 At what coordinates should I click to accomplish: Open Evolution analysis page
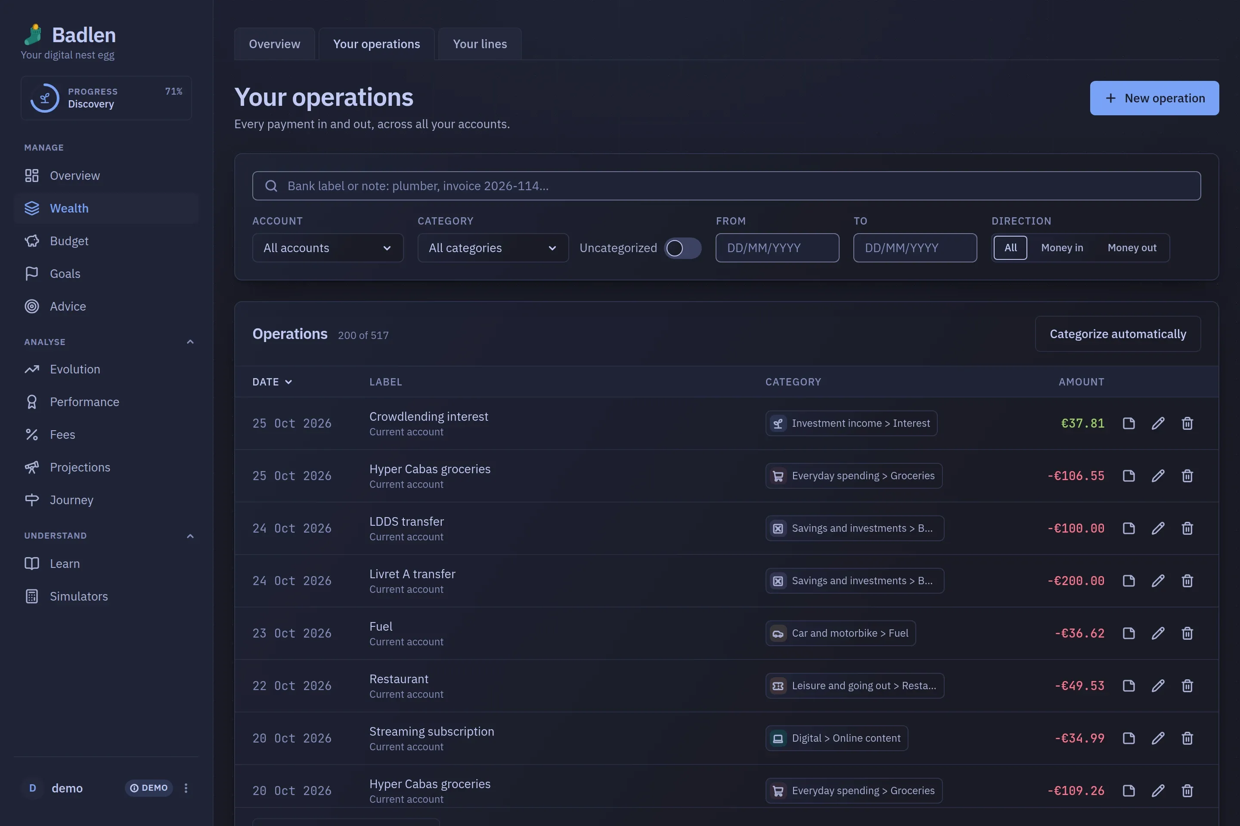tap(106, 369)
